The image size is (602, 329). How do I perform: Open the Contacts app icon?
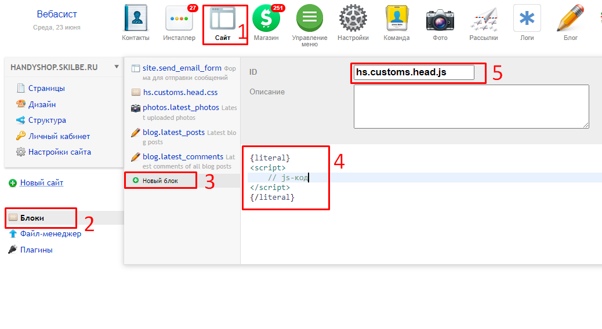tap(136, 19)
